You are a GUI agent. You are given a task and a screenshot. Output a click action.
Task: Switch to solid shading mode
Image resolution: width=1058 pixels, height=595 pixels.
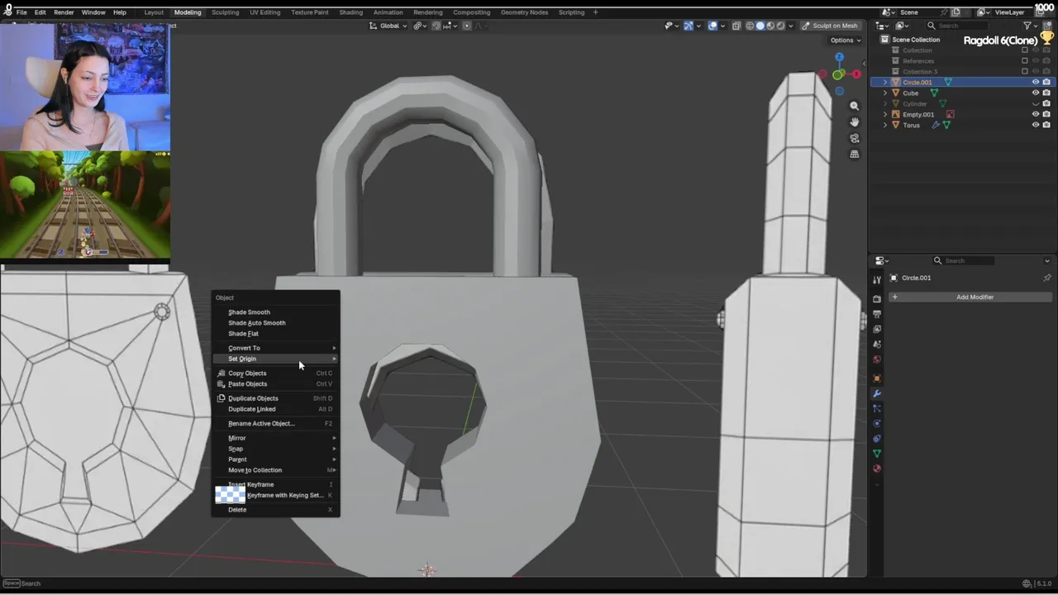tap(760, 26)
